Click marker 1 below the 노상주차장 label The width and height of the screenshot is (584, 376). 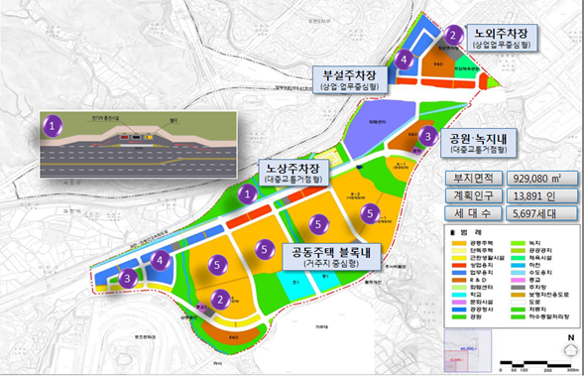click(x=247, y=193)
